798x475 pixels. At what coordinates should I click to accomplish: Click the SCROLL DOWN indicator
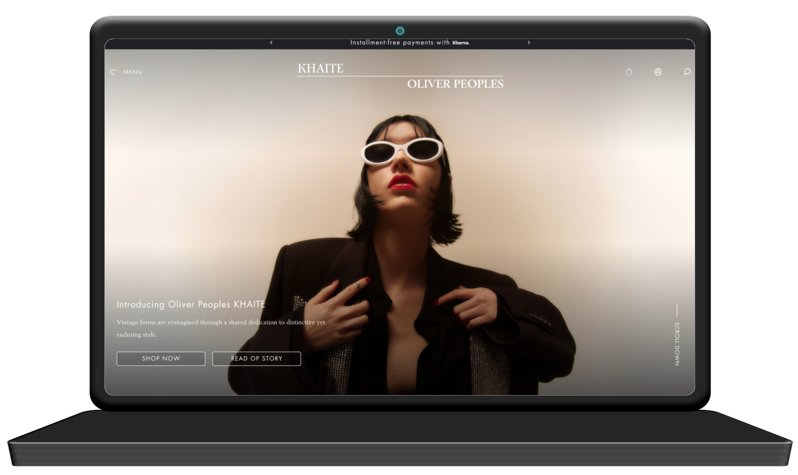click(x=677, y=335)
